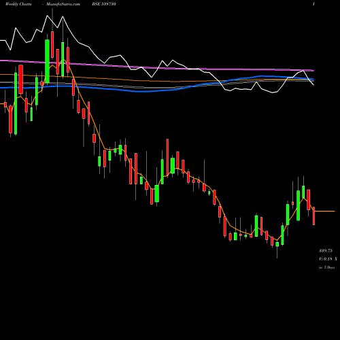The width and height of the screenshot is (340, 340).
Task: Click the 'BSE 538730' ticker text
Action: click(103, 4)
